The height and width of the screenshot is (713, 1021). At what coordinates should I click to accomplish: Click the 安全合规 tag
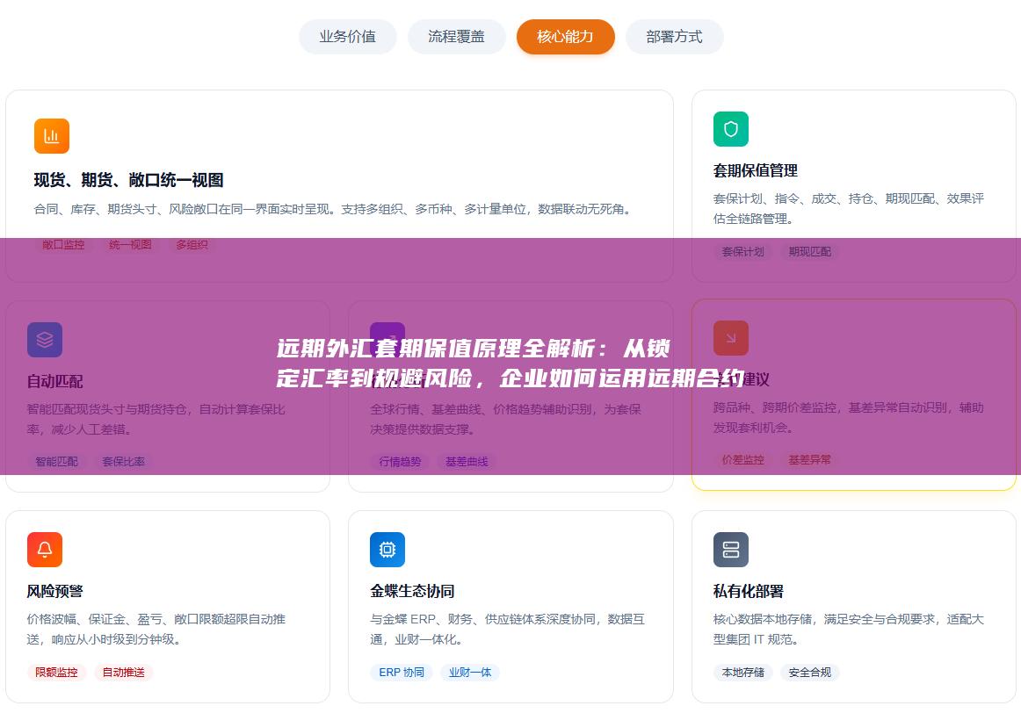click(x=809, y=672)
